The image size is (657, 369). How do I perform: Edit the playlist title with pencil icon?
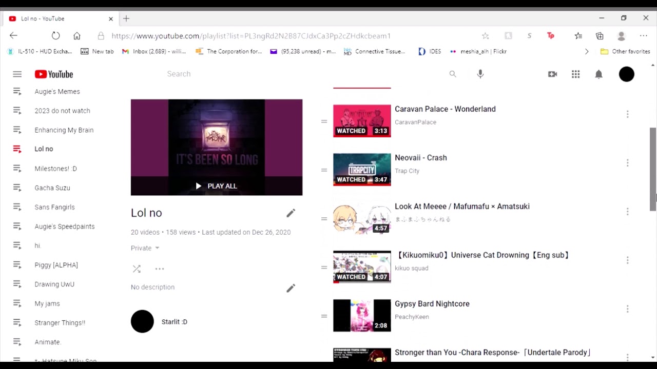tap(291, 213)
